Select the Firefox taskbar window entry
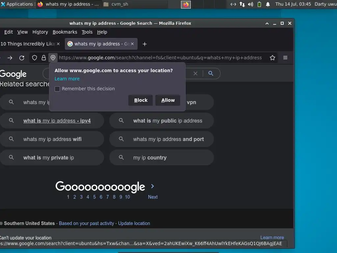 click(68, 4)
